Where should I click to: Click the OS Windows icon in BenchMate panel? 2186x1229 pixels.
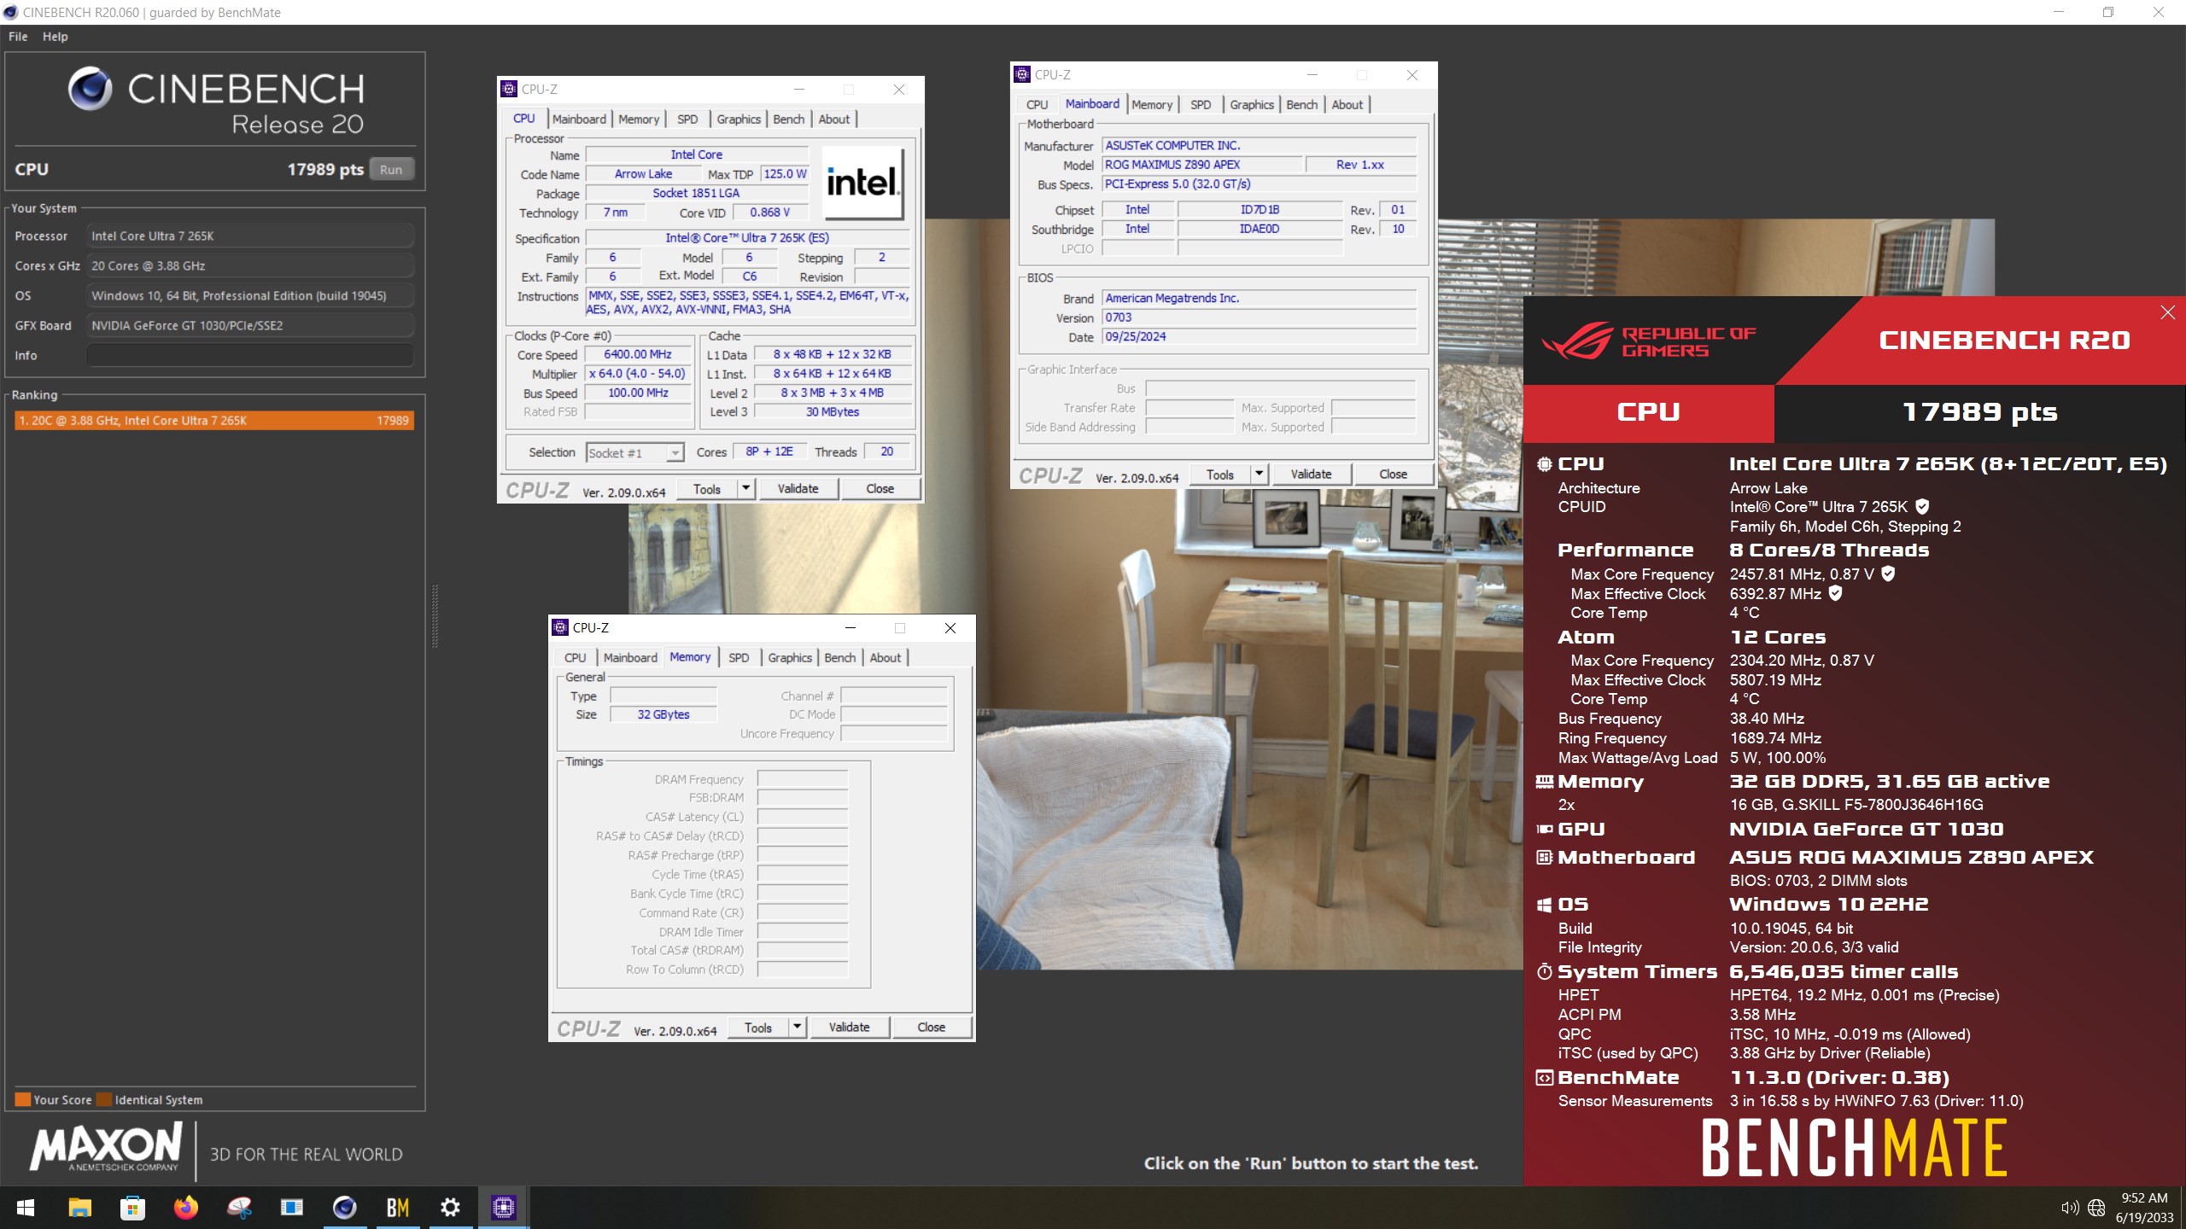(x=1545, y=905)
